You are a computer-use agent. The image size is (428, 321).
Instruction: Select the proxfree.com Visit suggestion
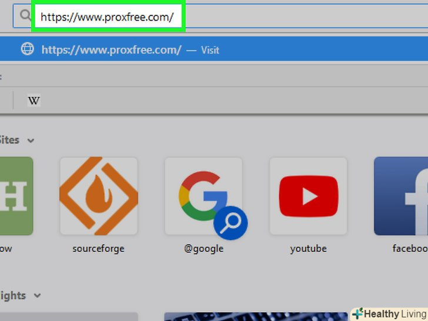click(x=214, y=49)
